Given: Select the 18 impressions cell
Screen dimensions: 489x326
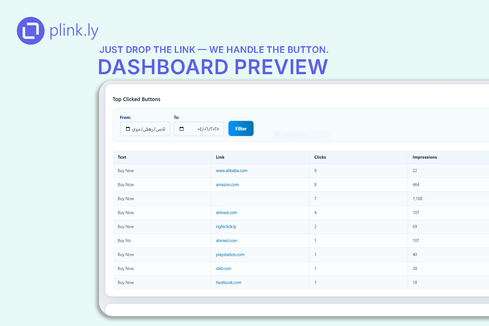Looking at the screenshot, I should (x=448, y=283).
